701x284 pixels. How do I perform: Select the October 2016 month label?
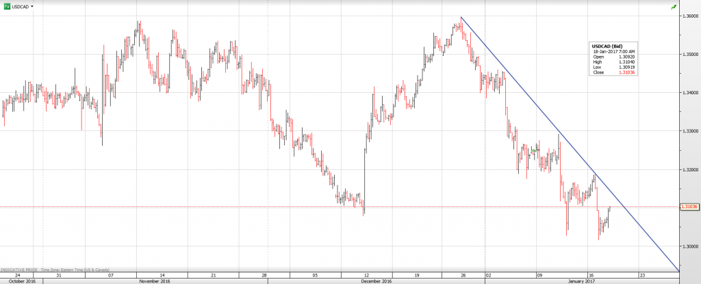tap(20, 281)
